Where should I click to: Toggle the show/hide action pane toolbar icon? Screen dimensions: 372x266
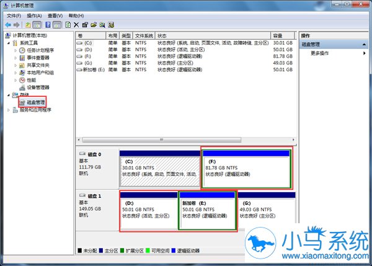point(57,25)
